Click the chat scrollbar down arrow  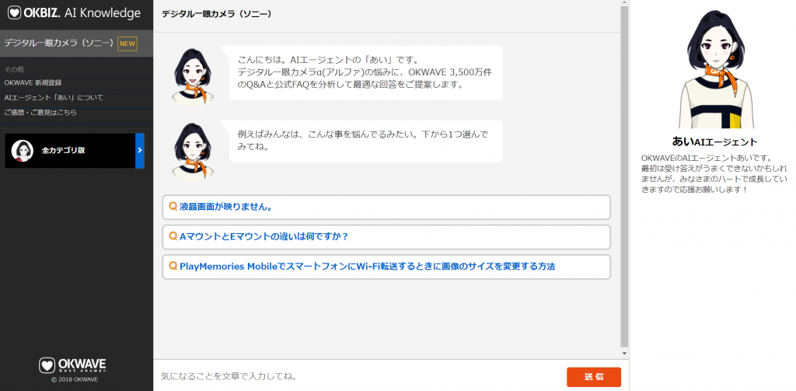(624, 352)
